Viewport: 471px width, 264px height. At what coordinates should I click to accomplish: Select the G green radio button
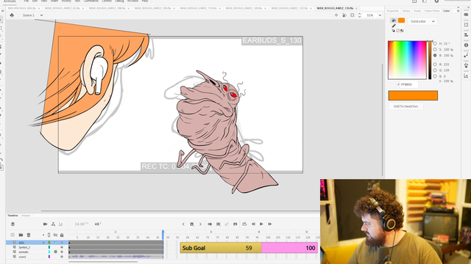pos(435,70)
